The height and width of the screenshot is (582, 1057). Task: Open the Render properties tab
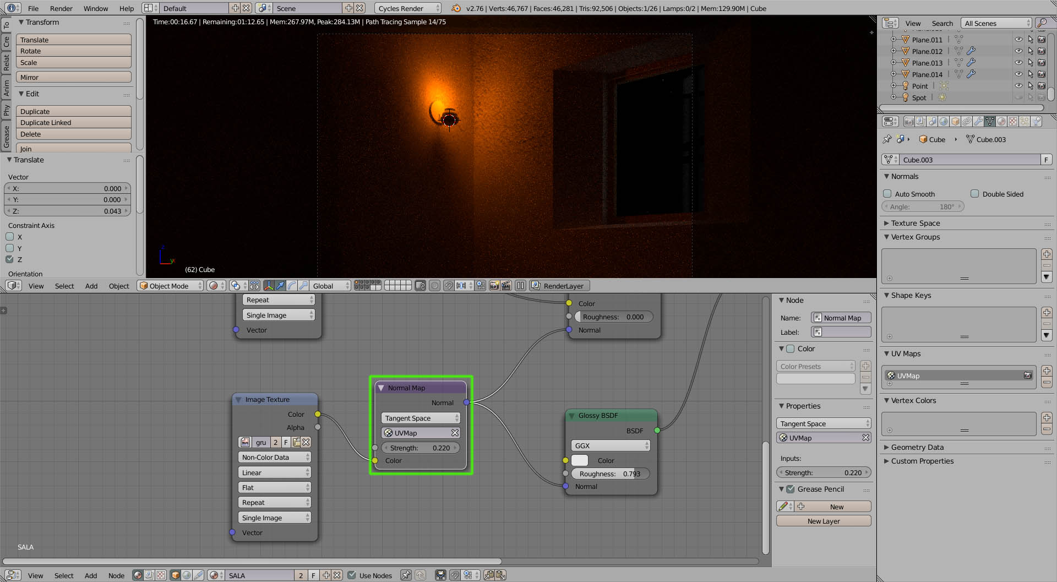(909, 122)
